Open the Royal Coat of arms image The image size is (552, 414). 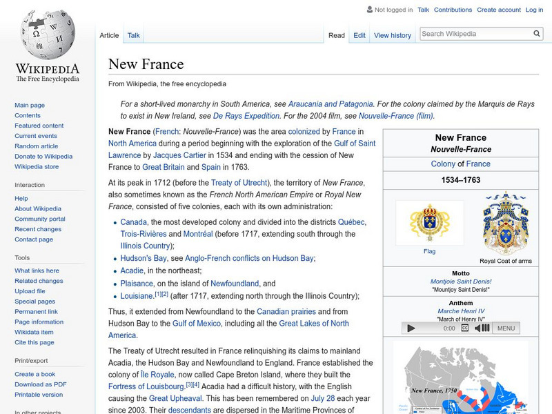click(506, 223)
